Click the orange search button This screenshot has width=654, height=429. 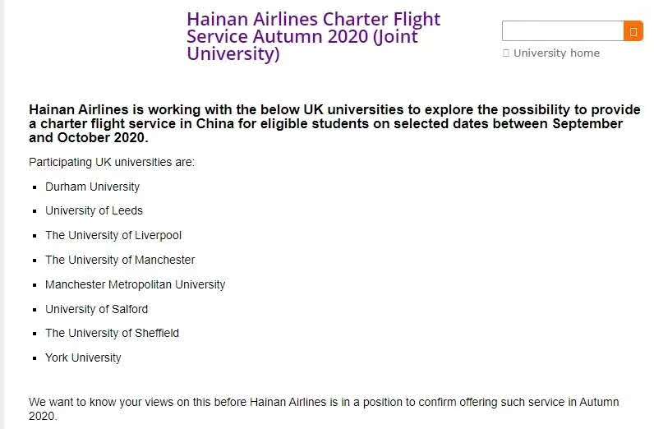coord(633,31)
